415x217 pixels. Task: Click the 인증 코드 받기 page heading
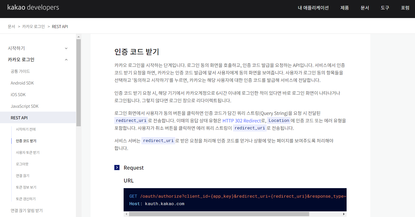coord(137,52)
